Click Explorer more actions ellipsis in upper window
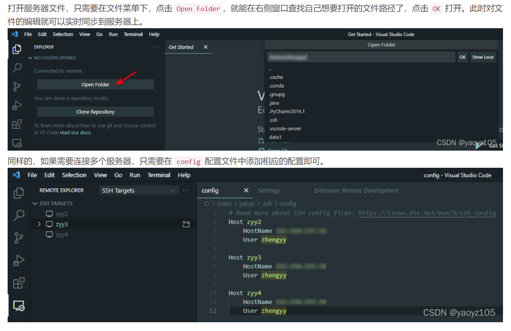This screenshot has height=331, width=511. (155, 47)
